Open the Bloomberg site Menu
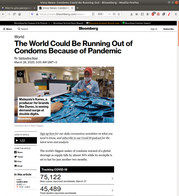The height and width of the screenshot is (196, 179). (7, 29)
